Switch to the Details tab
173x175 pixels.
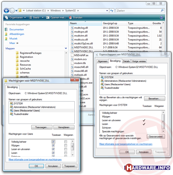click(x=126, y=61)
